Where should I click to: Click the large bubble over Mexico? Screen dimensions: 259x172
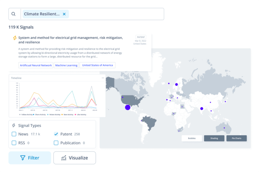128,107
